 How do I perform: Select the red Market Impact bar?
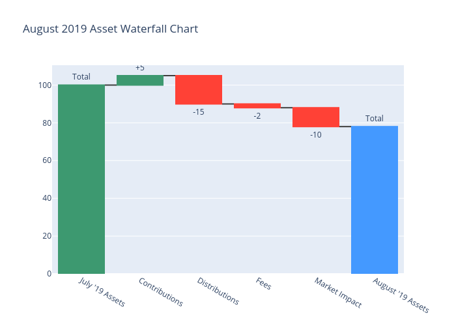point(316,117)
